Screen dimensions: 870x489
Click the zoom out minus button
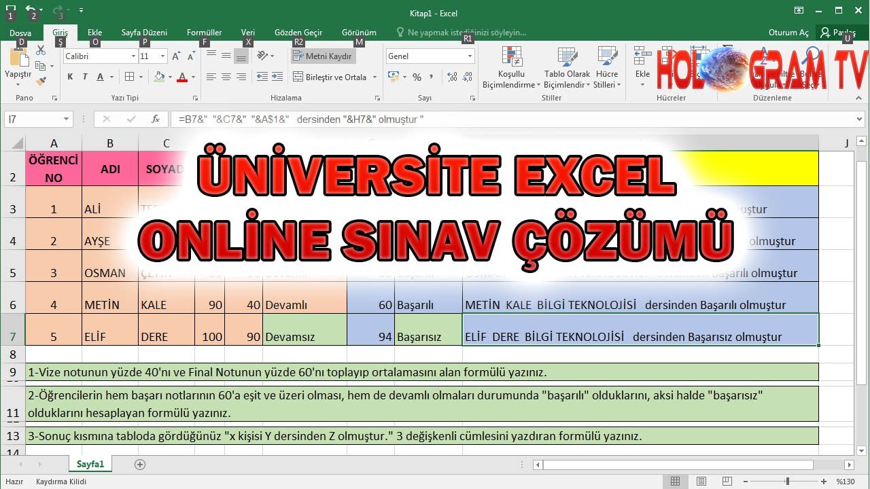(744, 482)
